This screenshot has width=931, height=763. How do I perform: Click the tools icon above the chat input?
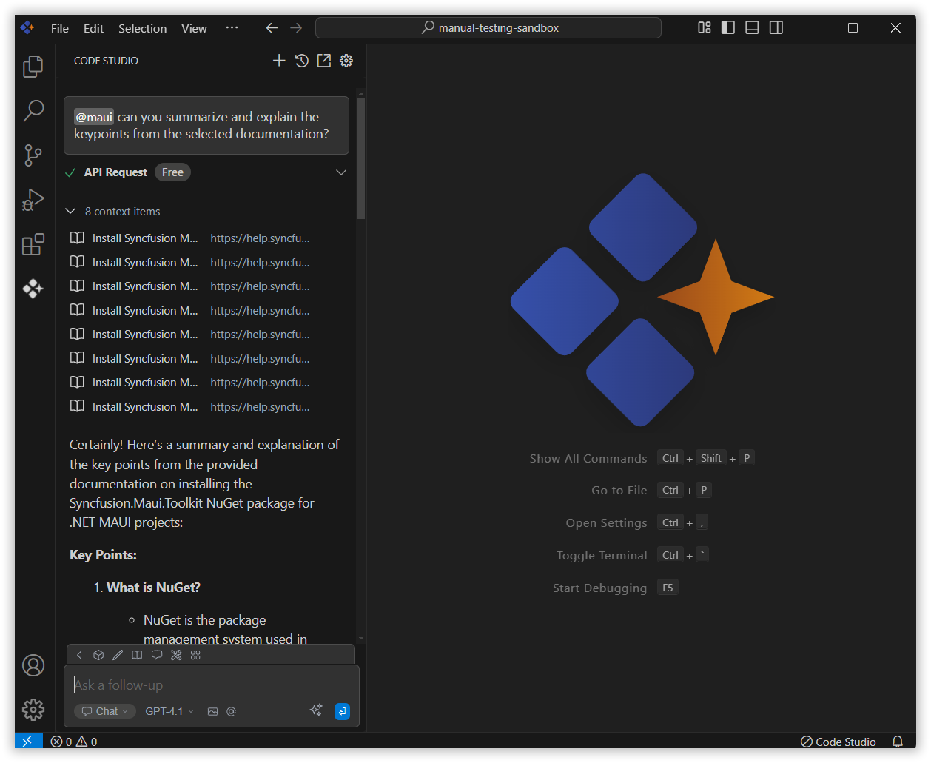[x=176, y=655]
